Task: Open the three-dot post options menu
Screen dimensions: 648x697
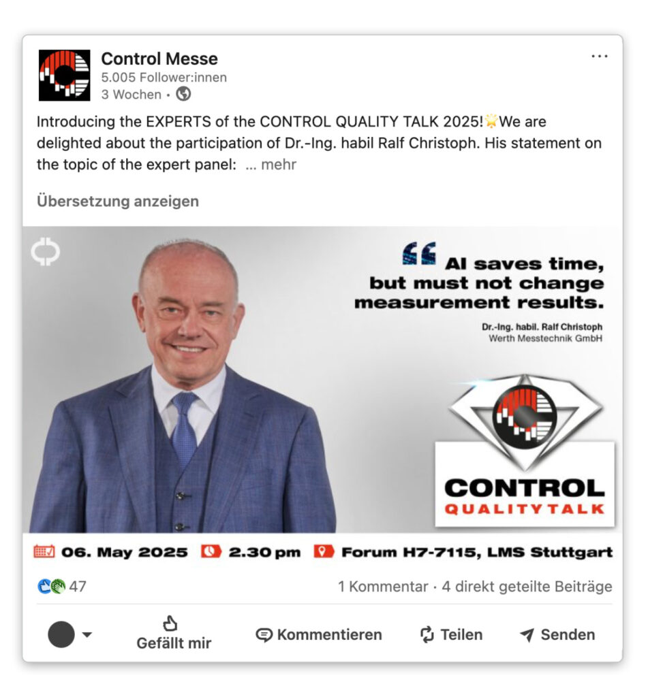Action: click(x=599, y=56)
